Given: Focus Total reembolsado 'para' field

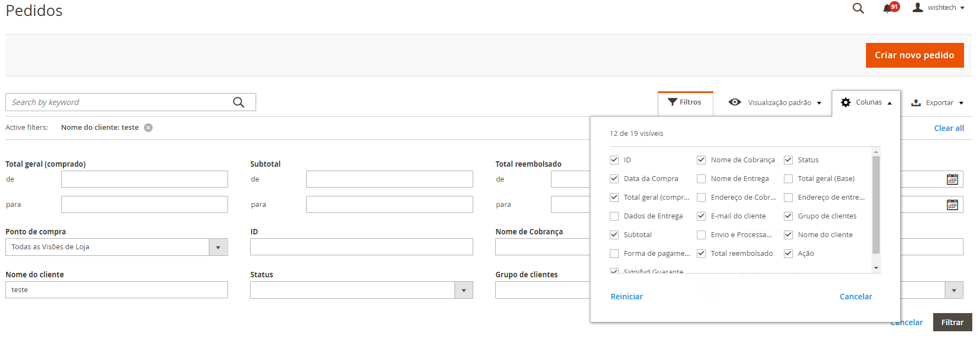Looking at the screenshot, I should 571,204.
